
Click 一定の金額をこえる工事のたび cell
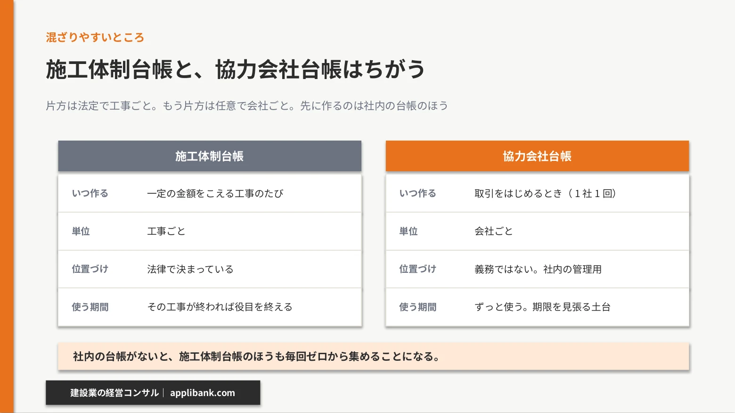click(x=215, y=194)
